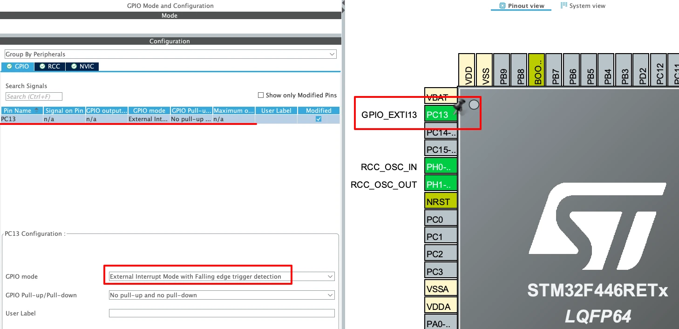Open the GPIO Pull-up/Pull-down dropdown
Image resolution: width=679 pixels, height=329 pixels.
221,295
